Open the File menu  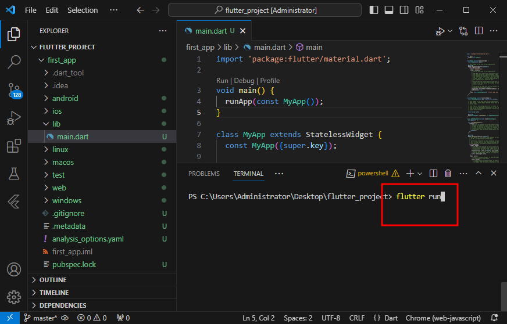pos(31,10)
